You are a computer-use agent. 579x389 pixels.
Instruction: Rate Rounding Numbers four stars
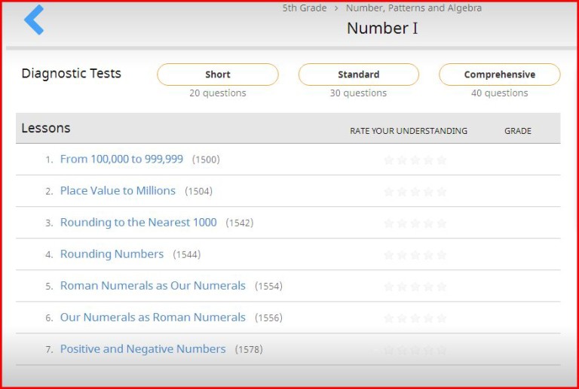click(x=428, y=255)
